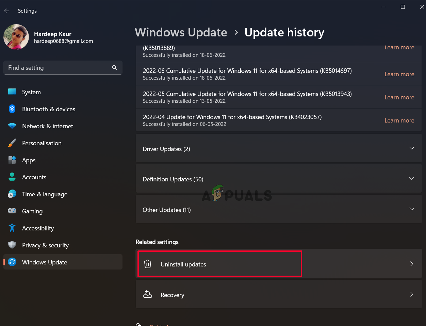Click the back arrow in Settings

point(7,11)
